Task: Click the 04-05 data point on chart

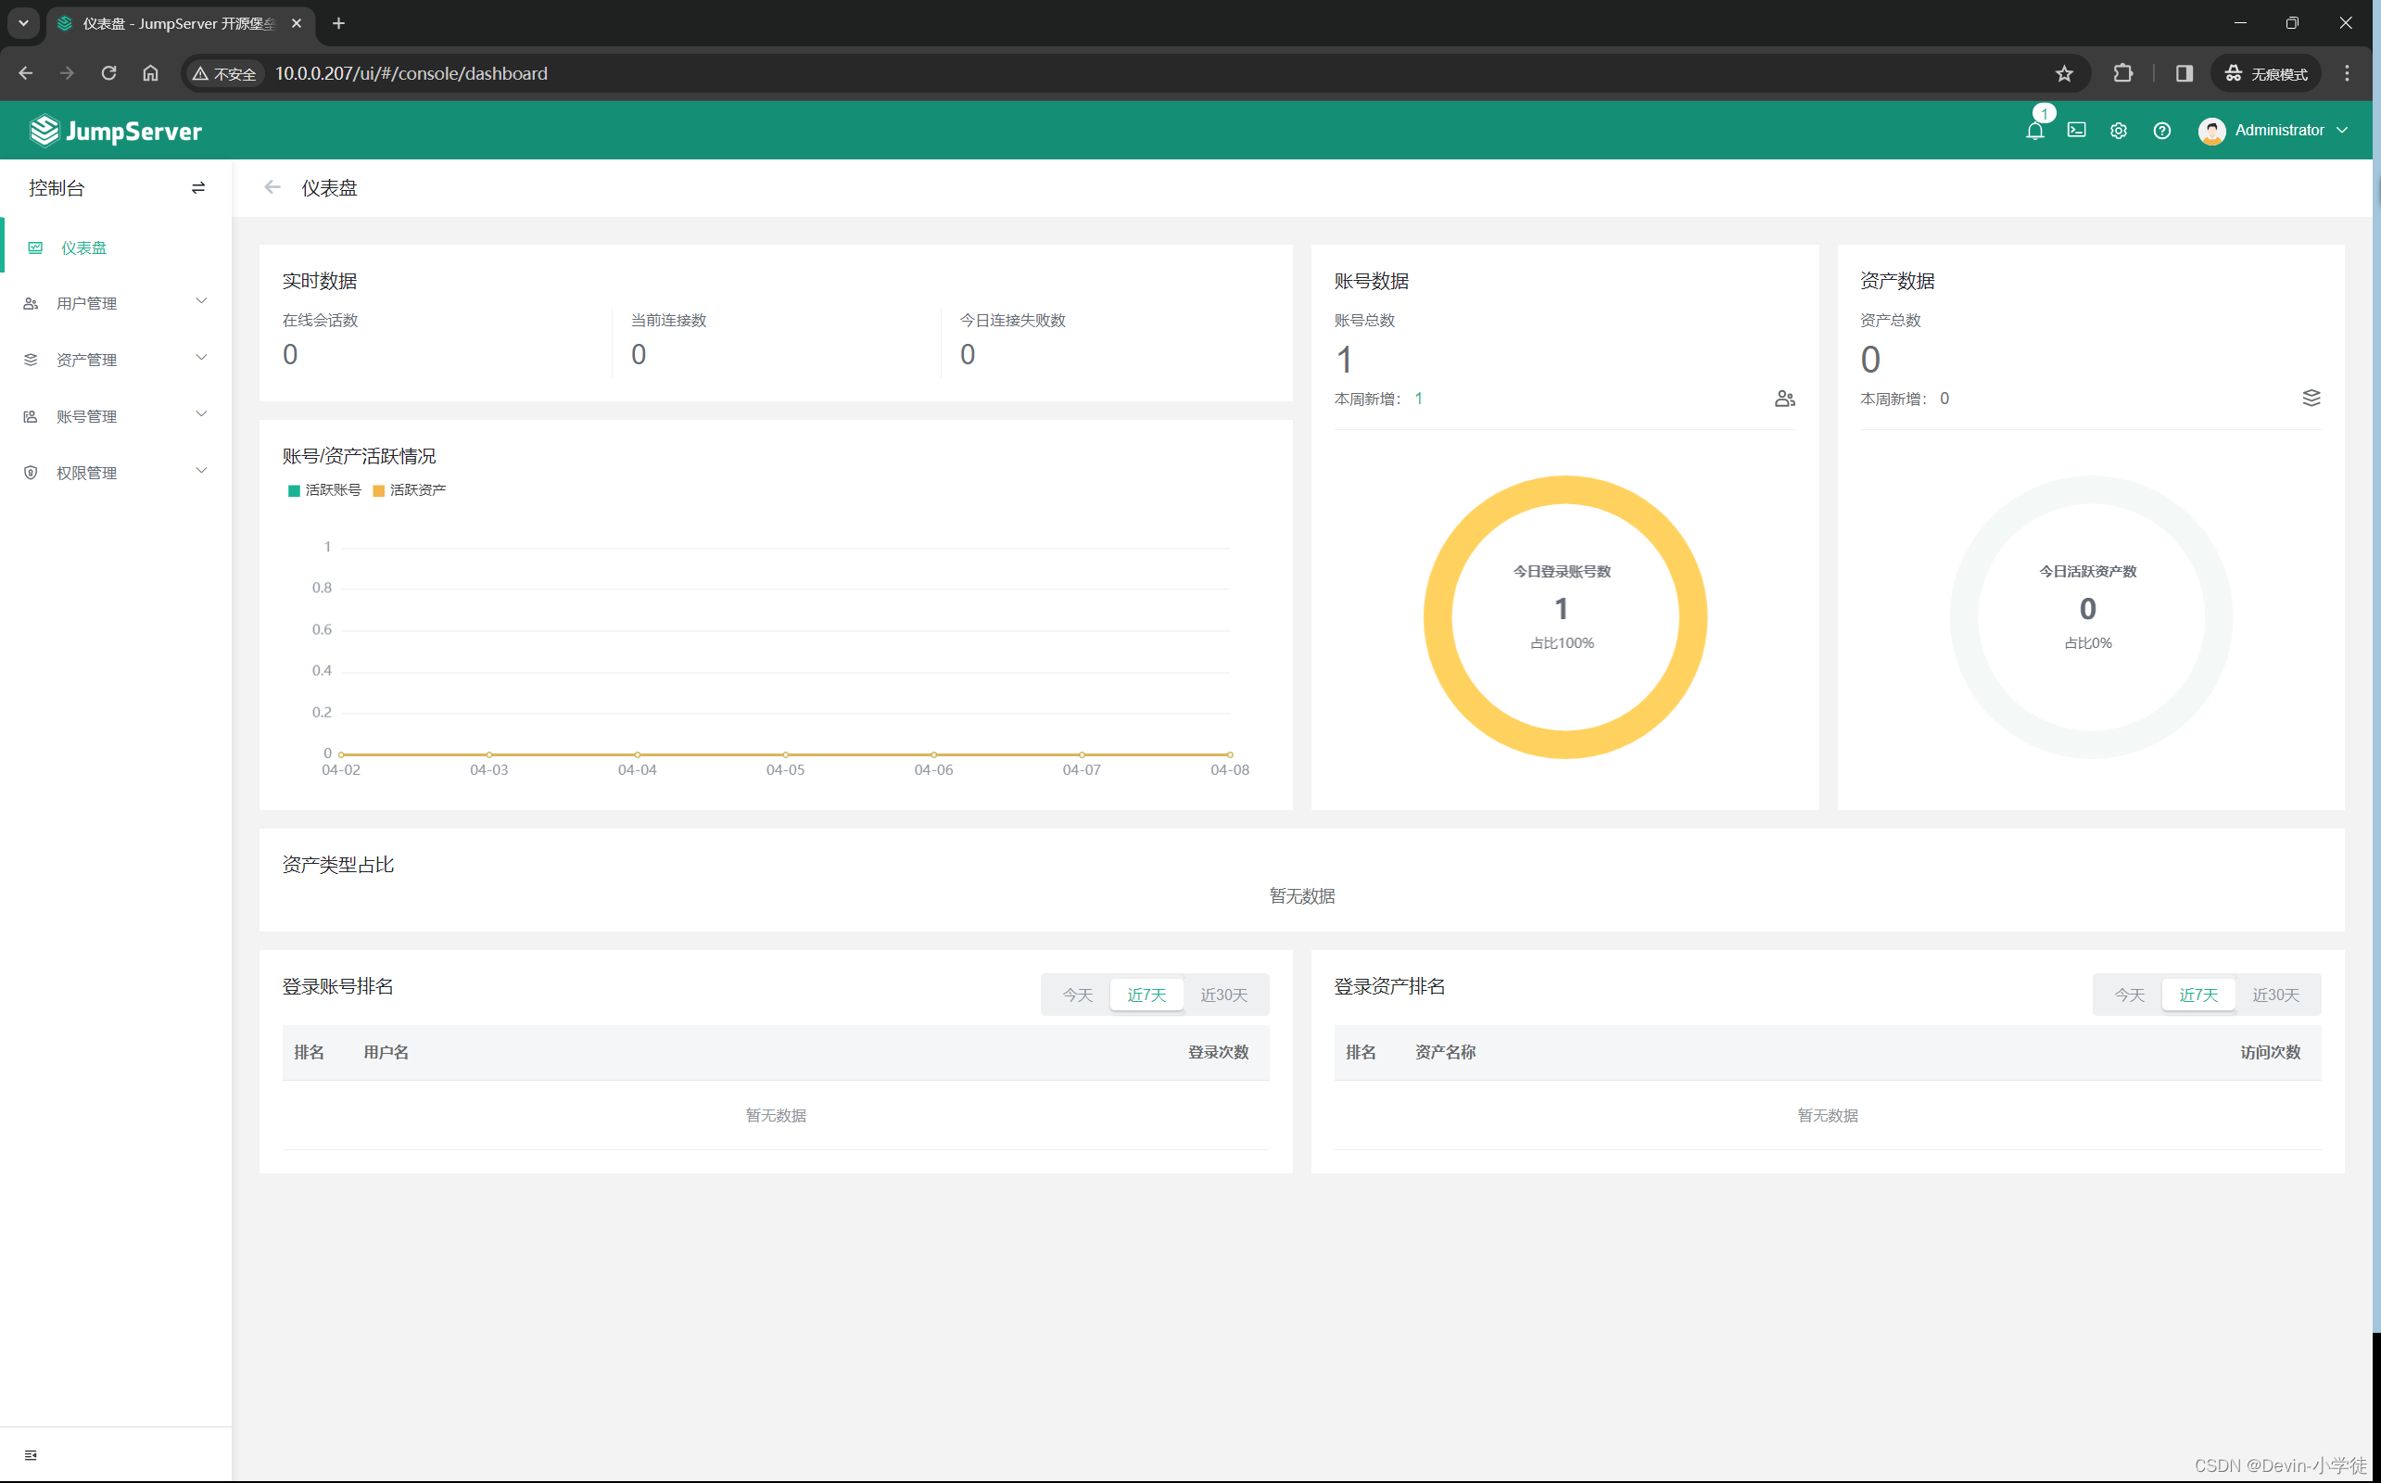Action: pos(786,754)
